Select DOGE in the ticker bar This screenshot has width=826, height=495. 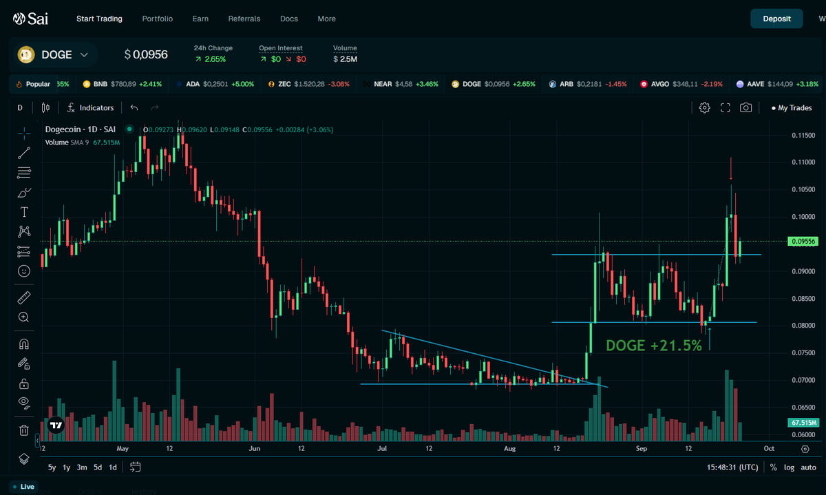pyautogui.click(x=494, y=84)
